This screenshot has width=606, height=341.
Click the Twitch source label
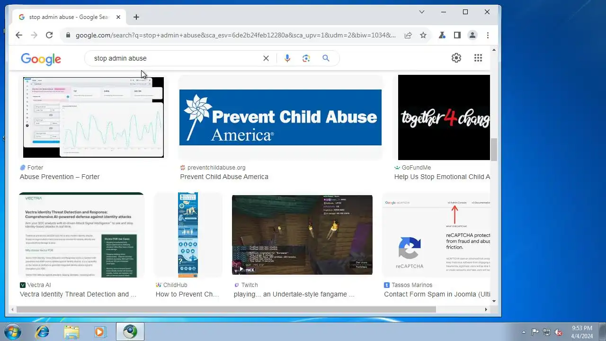(x=250, y=285)
